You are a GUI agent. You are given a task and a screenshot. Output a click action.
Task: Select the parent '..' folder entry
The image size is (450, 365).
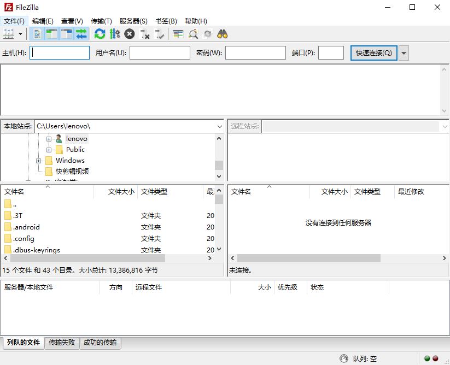pos(108,204)
